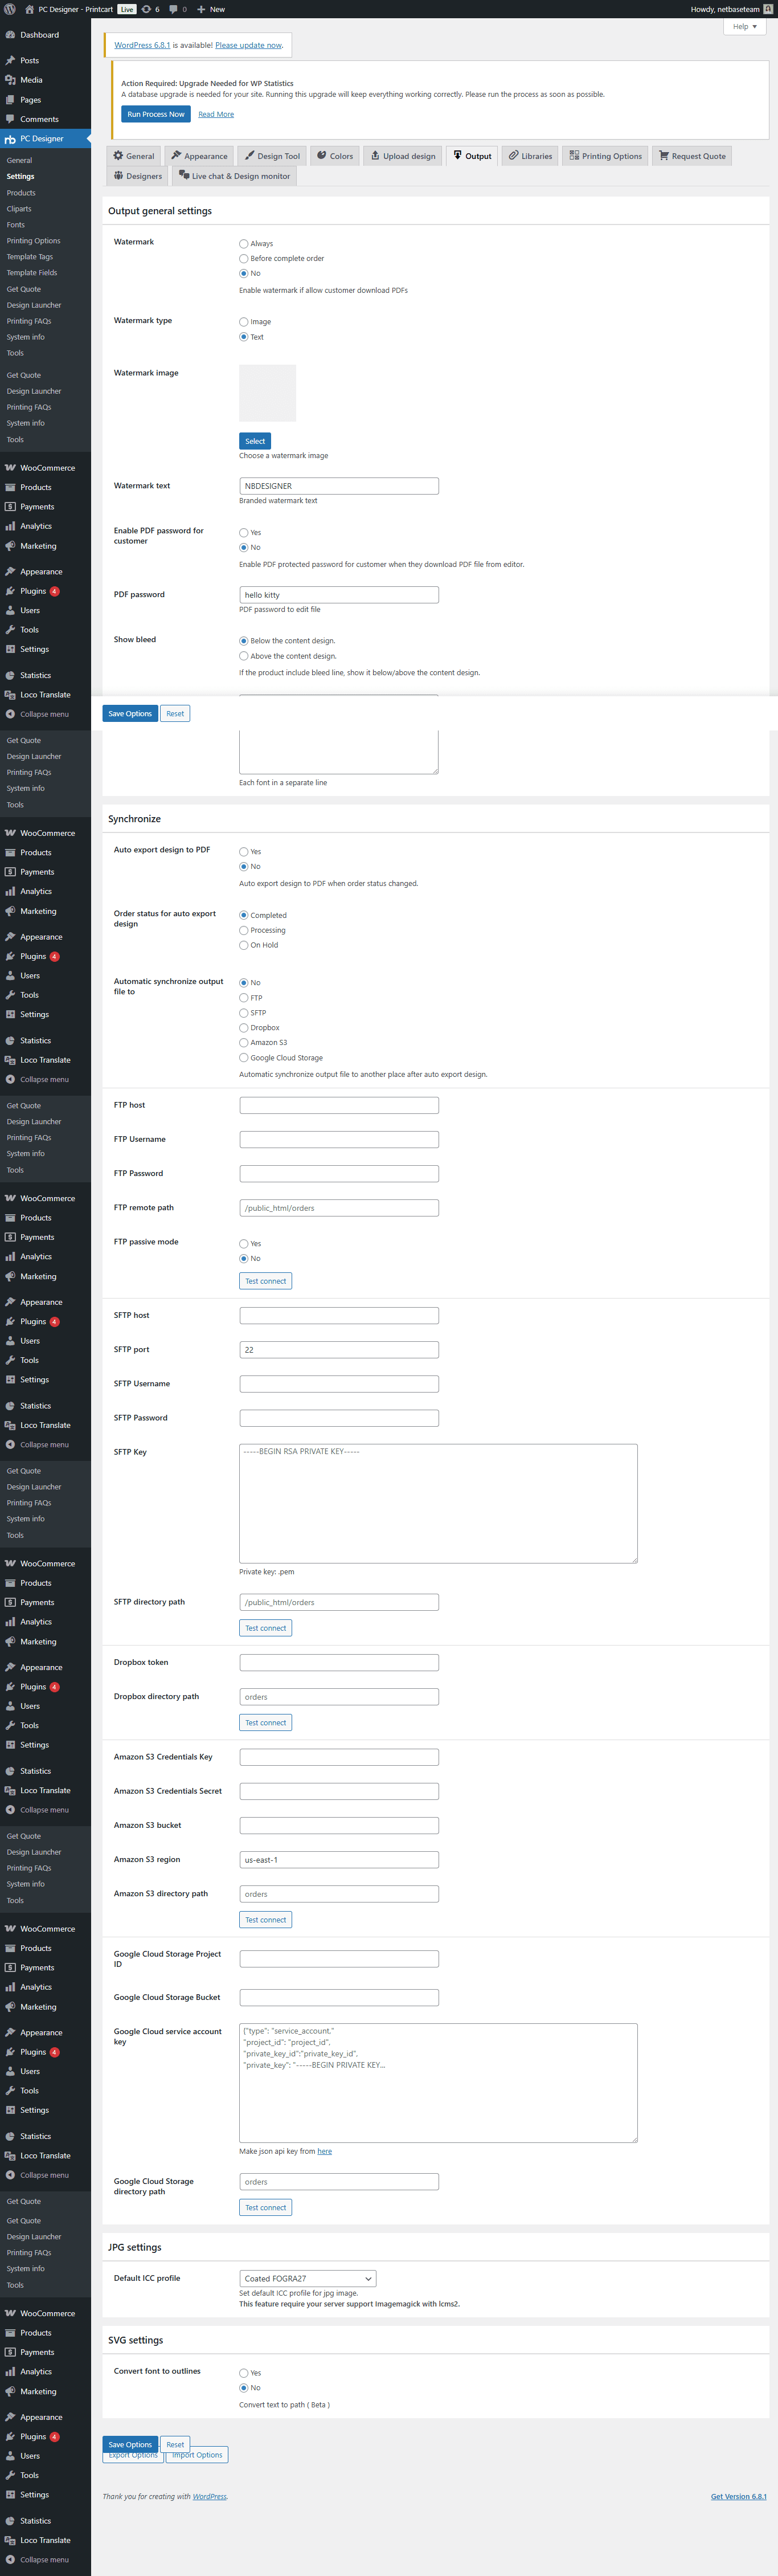
Task: Turn on FTP passive mode with Yes
Action: (x=244, y=1244)
